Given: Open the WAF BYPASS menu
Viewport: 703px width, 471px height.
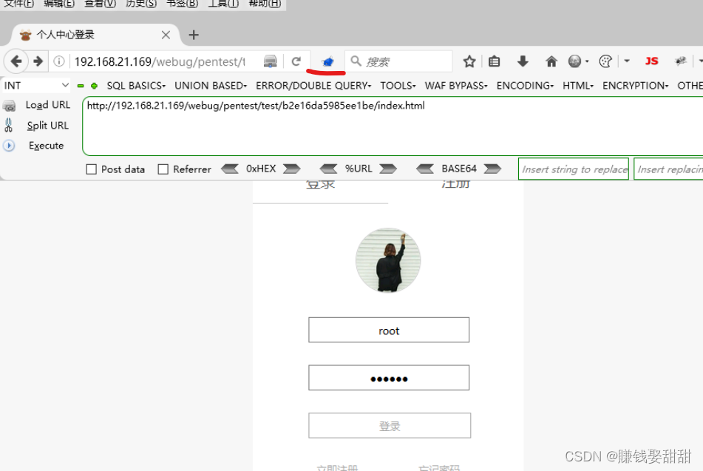Looking at the screenshot, I should click(456, 85).
